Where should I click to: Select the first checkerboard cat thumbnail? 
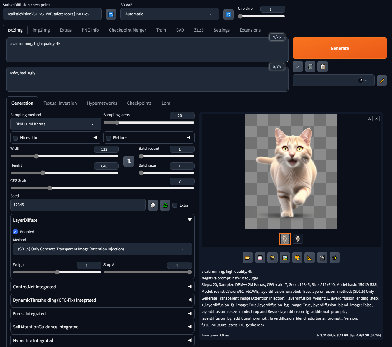pos(285,239)
